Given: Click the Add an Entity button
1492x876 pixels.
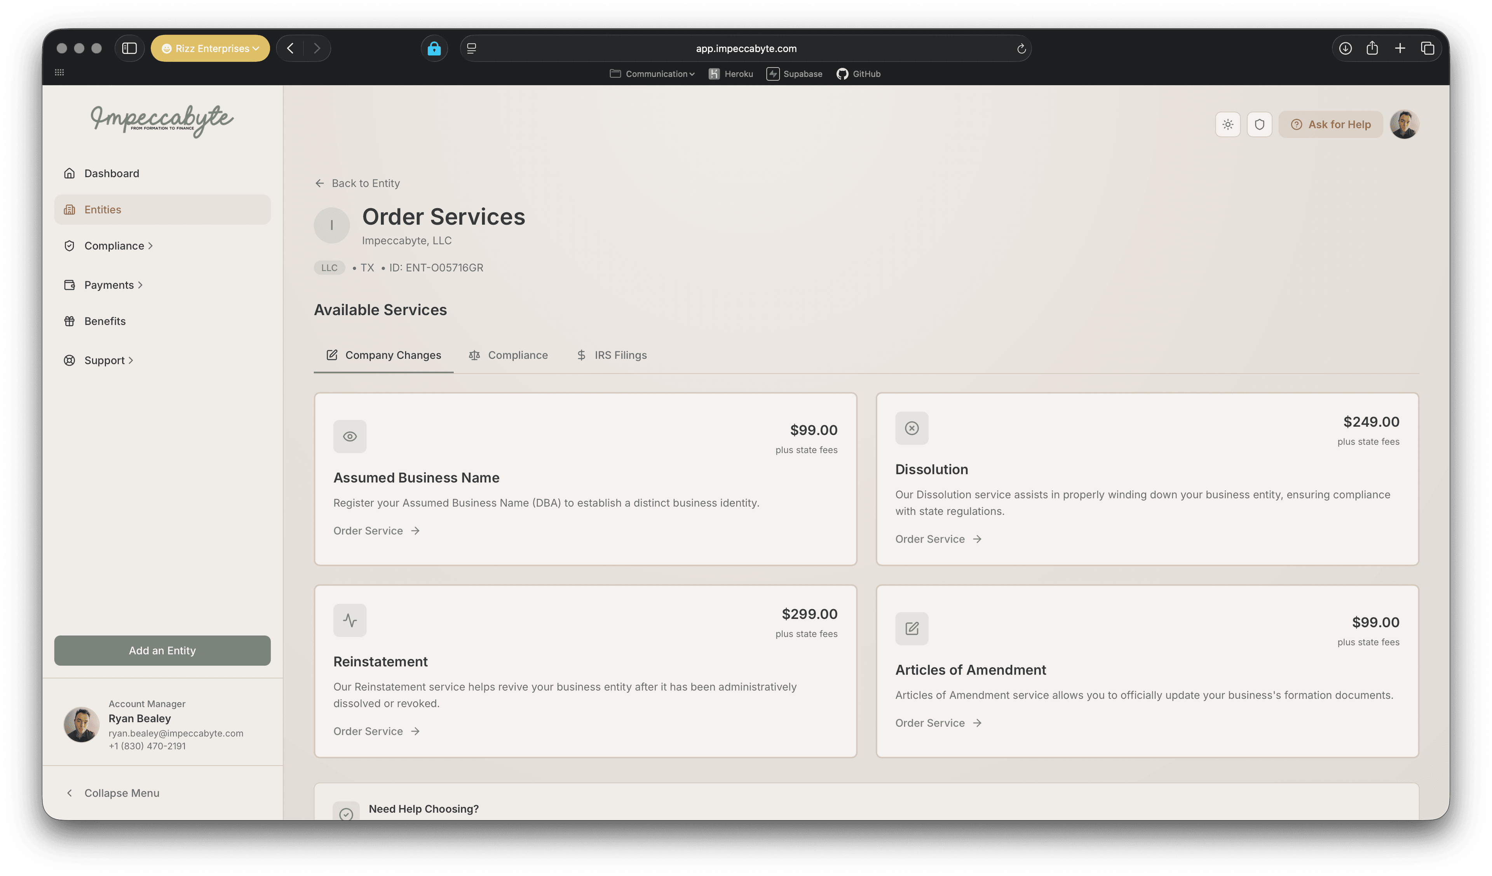Looking at the screenshot, I should click(x=162, y=650).
